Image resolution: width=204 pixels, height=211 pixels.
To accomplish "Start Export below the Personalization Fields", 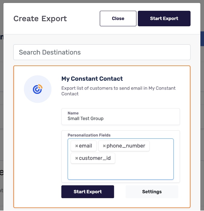I will (x=88, y=192).
